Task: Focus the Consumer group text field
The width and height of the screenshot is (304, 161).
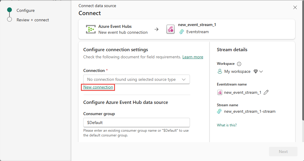Action: point(136,123)
